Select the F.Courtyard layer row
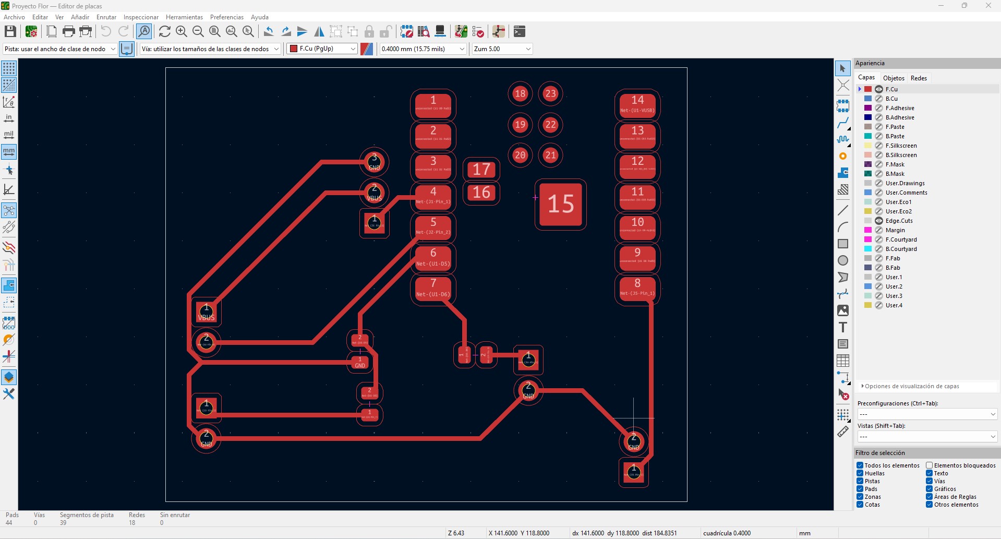Viewport: 1001px width, 539px height. [928, 239]
